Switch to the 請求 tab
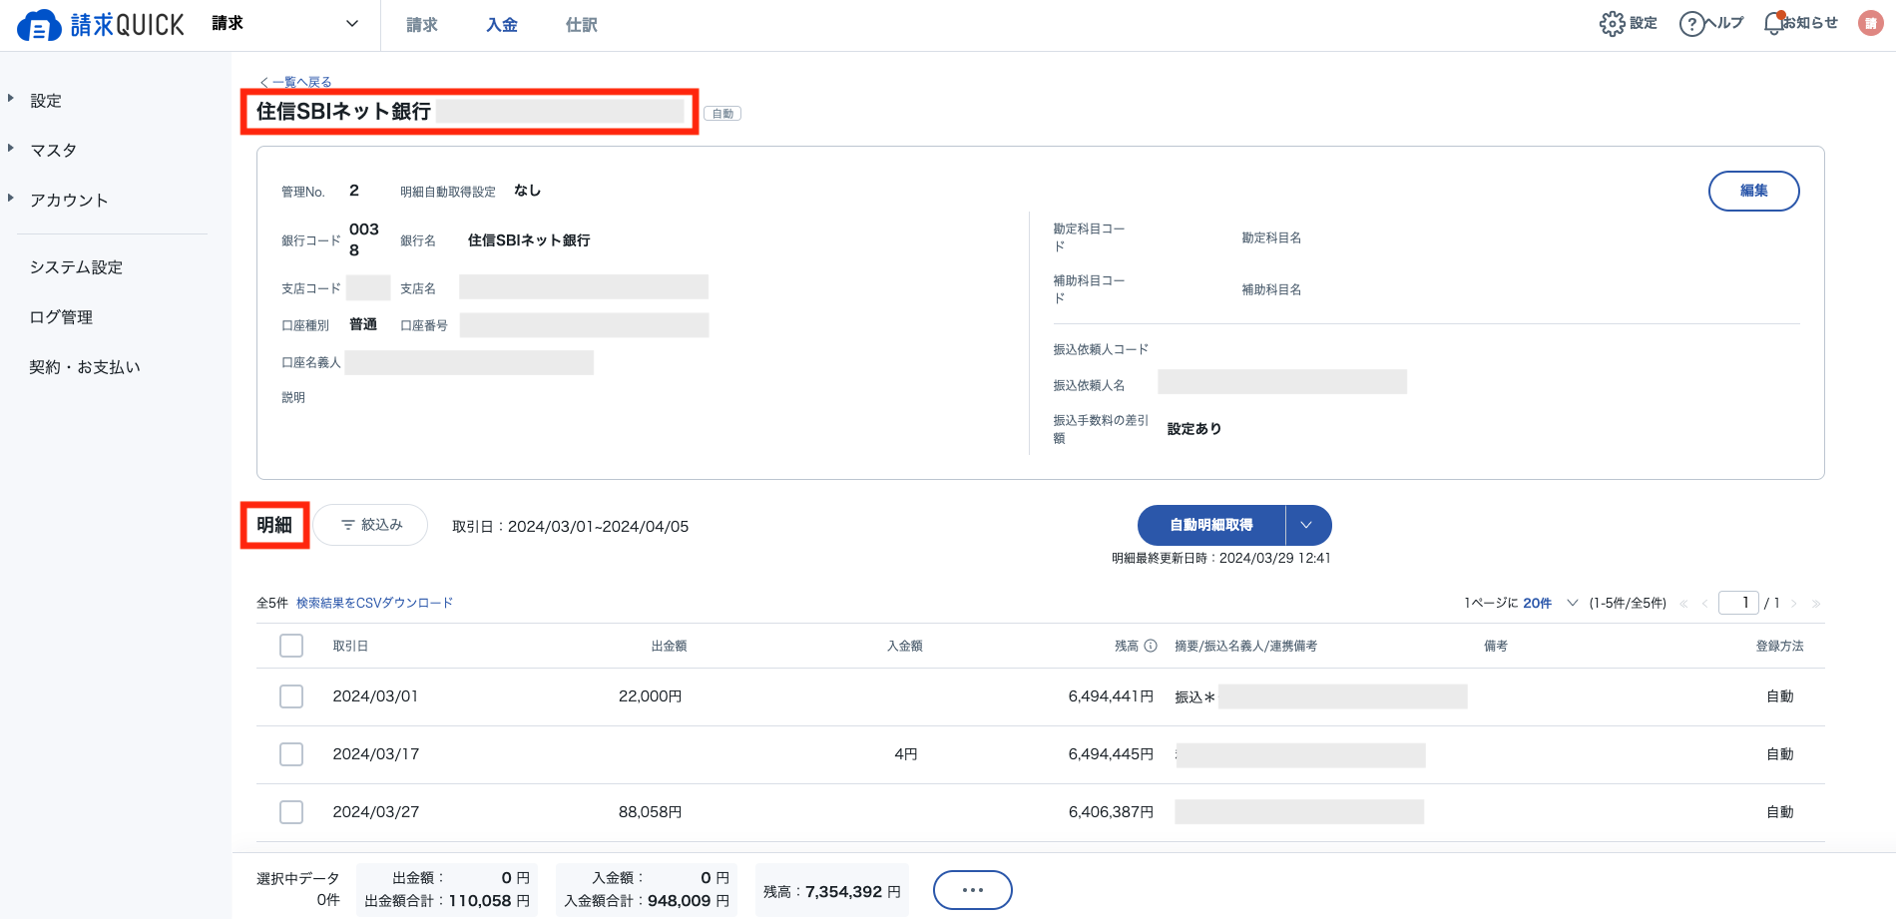The width and height of the screenshot is (1896, 919). [x=422, y=25]
